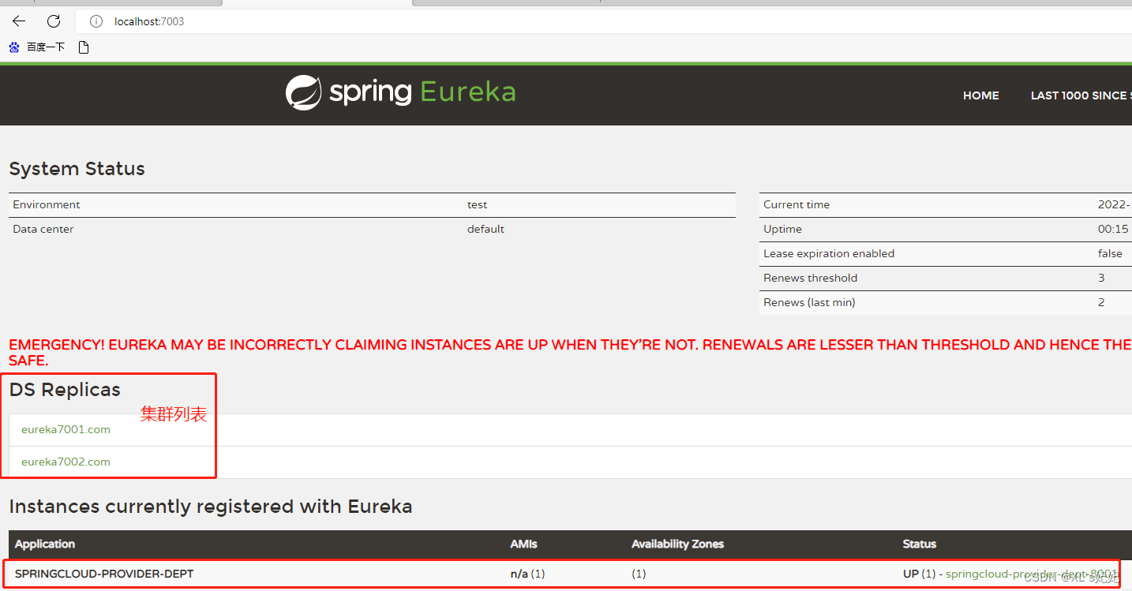Select the Renews (last min) label
The width and height of the screenshot is (1132, 591).
[809, 302]
